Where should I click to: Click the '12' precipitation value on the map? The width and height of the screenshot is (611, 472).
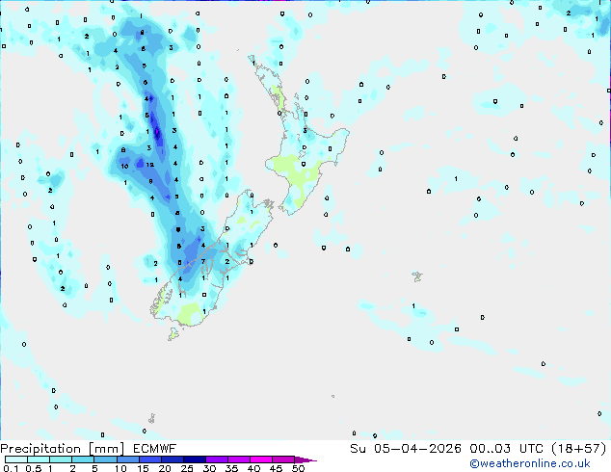[150, 165]
